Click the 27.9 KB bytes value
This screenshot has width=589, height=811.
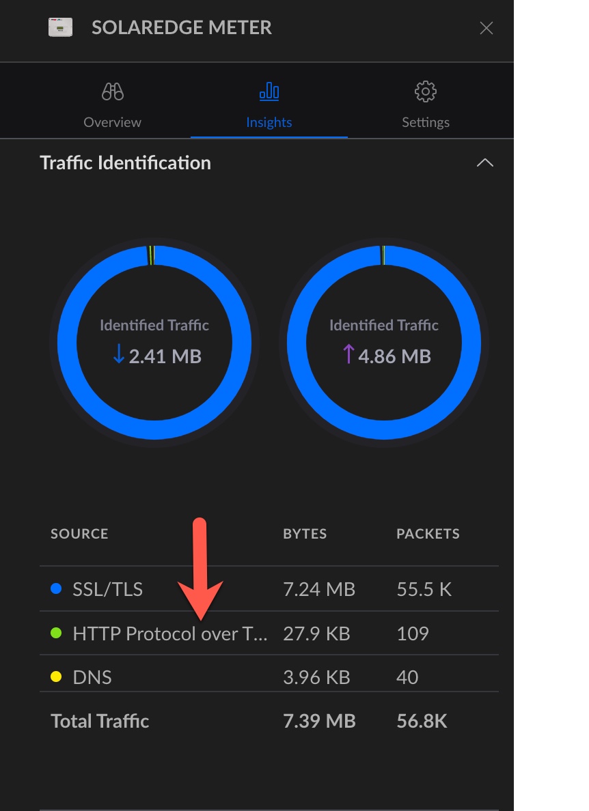tap(316, 634)
